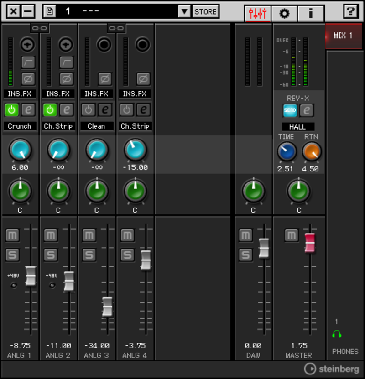Solo the DAW channel

point(245,255)
